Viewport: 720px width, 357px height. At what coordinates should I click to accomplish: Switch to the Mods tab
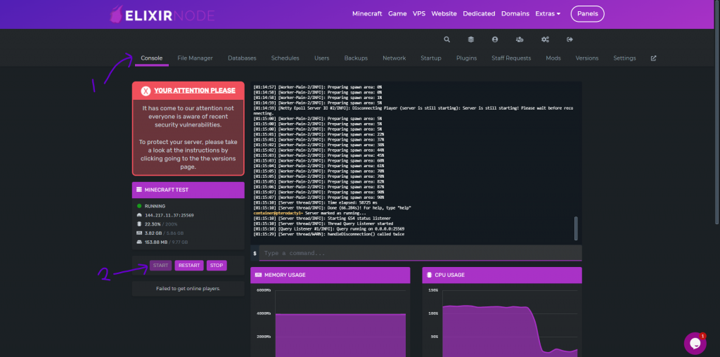coord(553,58)
